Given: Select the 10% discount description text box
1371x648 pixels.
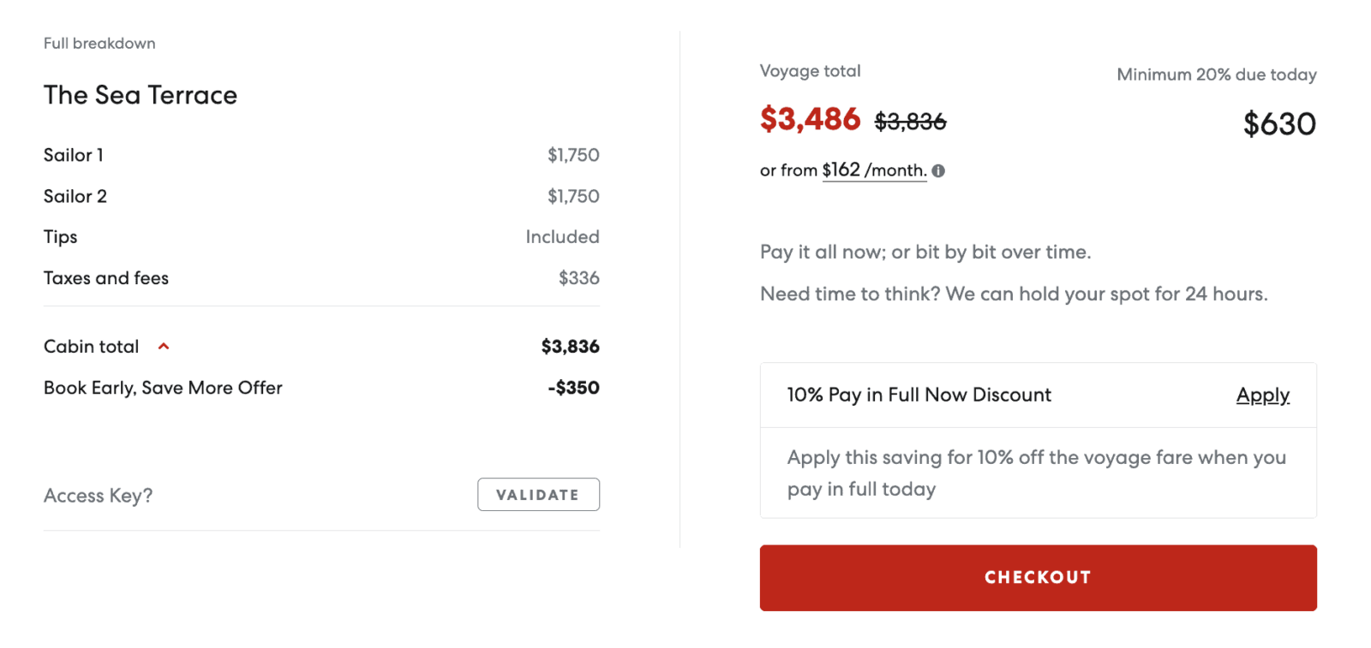Looking at the screenshot, I should click(1036, 473).
